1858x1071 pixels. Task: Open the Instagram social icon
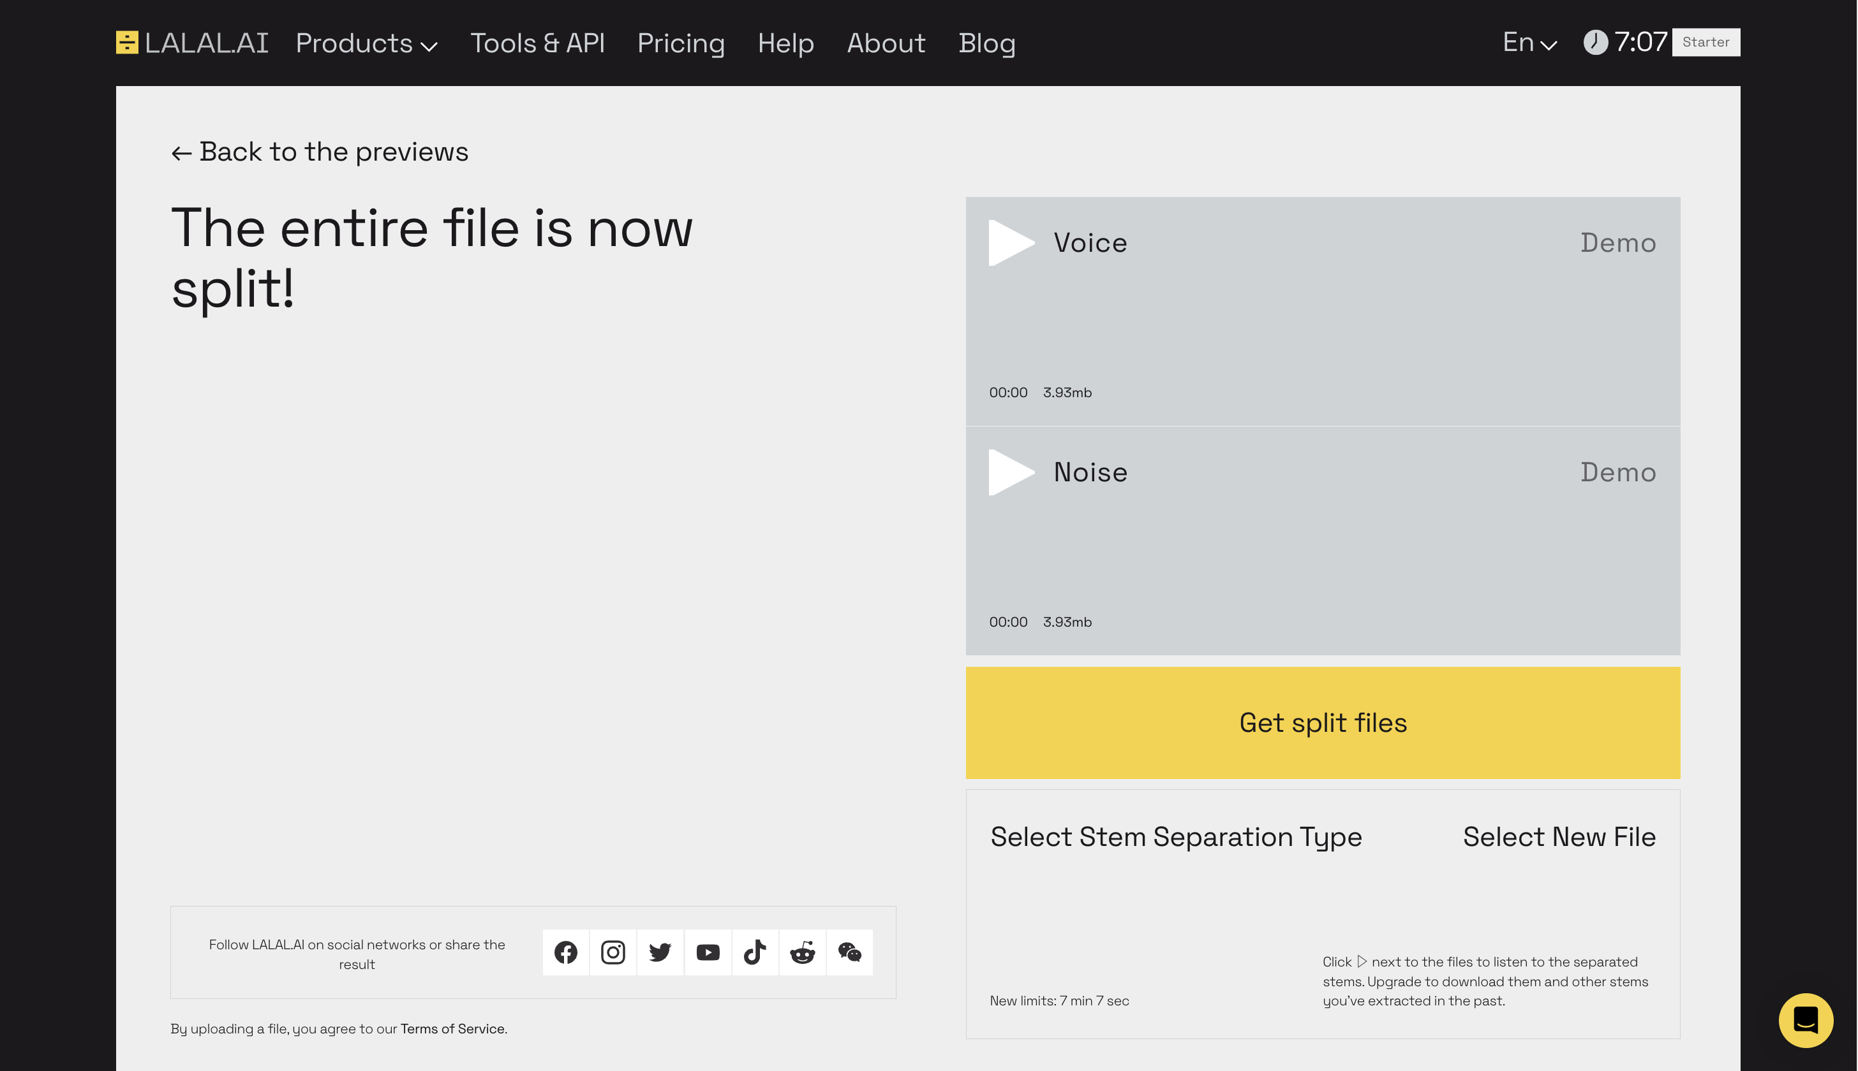(x=613, y=952)
